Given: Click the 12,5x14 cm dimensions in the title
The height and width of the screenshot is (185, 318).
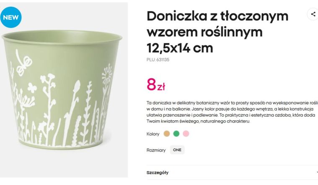Looking at the screenshot, I should (180, 48).
